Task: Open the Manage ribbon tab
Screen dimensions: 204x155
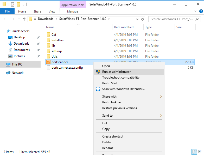Action: [x=73, y=11]
